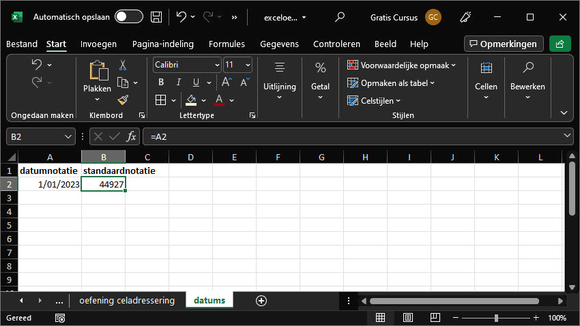Apply cell borders icon
Screen dimensions: 580x326
point(160,100)
